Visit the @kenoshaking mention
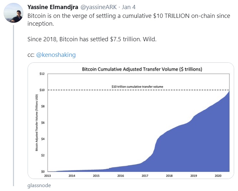The width and height of the screenshot is (238, 191). (x=56, y=55)
